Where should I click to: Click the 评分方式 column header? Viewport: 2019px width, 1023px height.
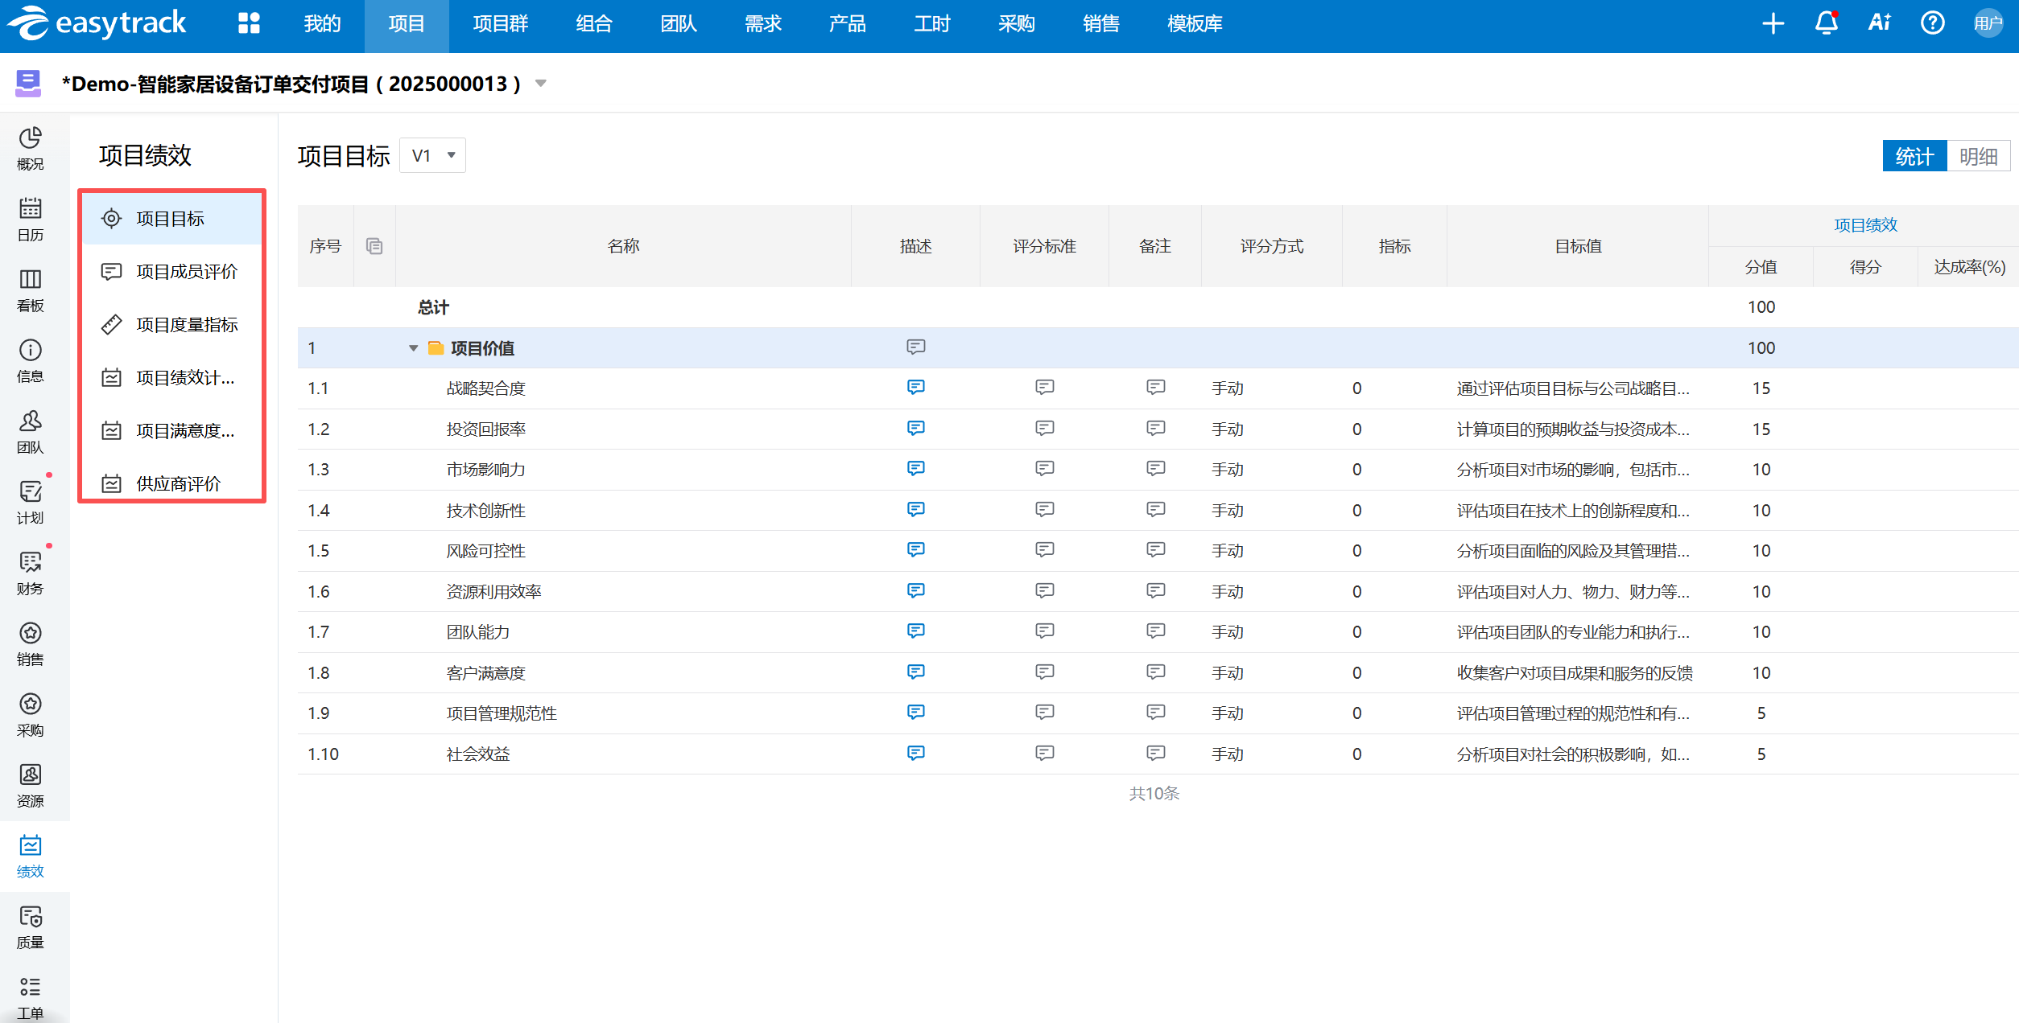point(1272,246)
